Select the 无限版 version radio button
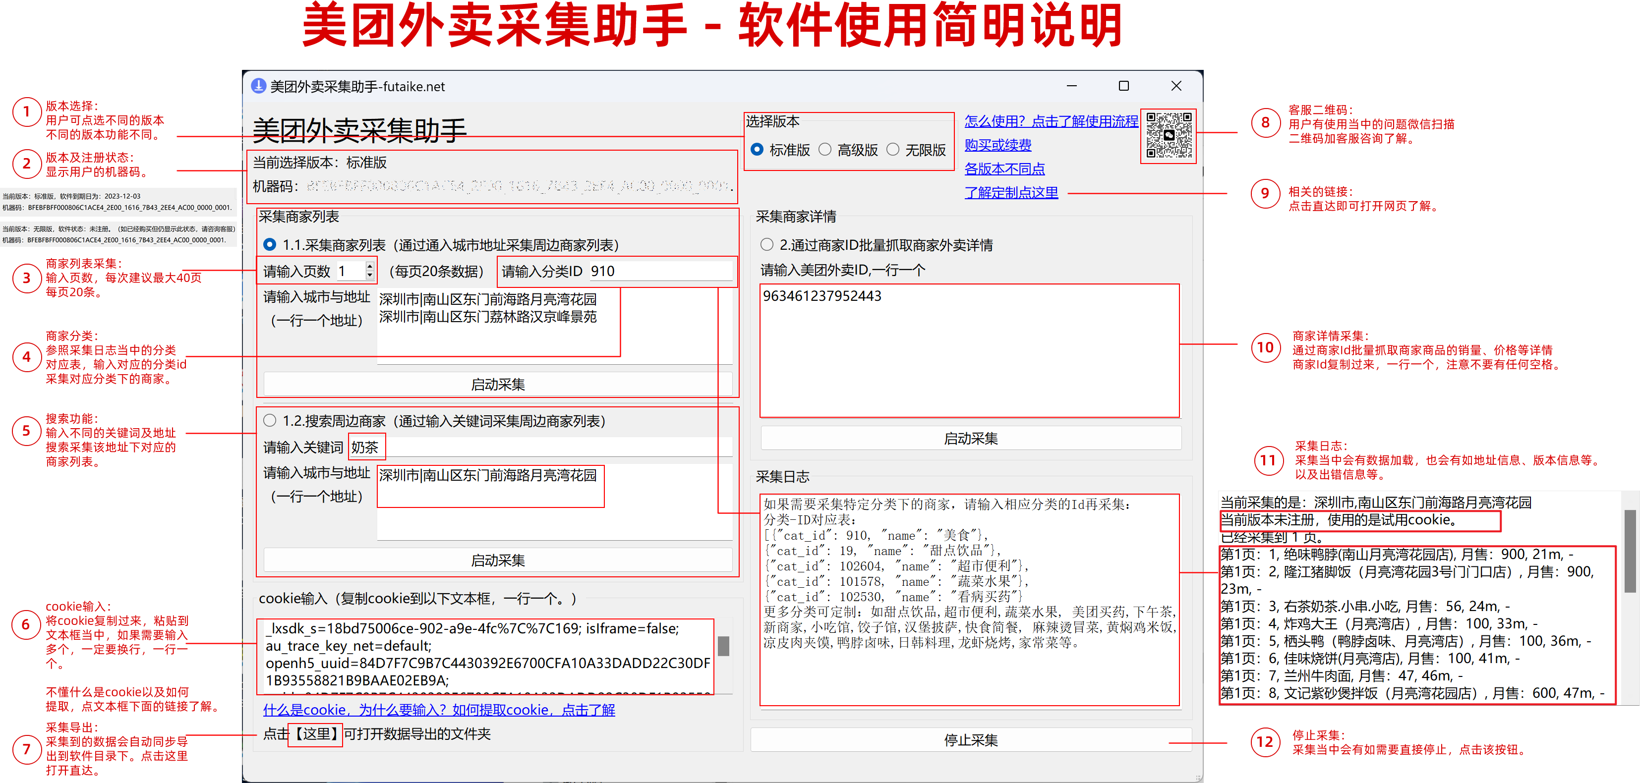 tap(892, 150)
